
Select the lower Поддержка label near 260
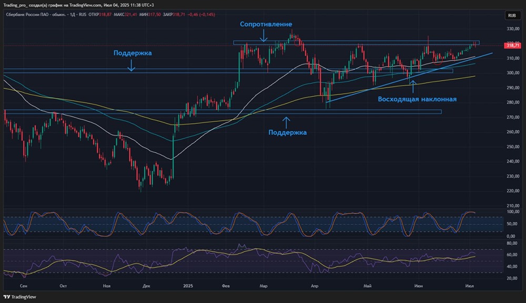pos(288,132)
